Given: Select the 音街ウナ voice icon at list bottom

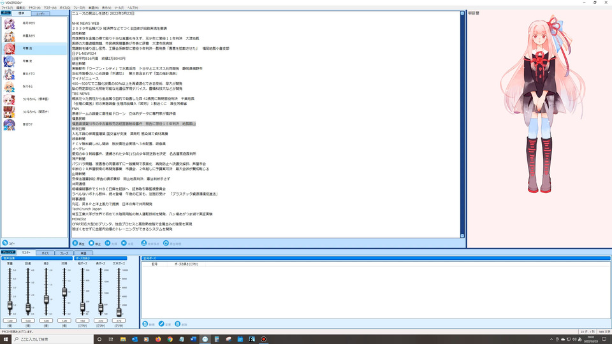Looking at the screenshot, I should coord(9,125).
